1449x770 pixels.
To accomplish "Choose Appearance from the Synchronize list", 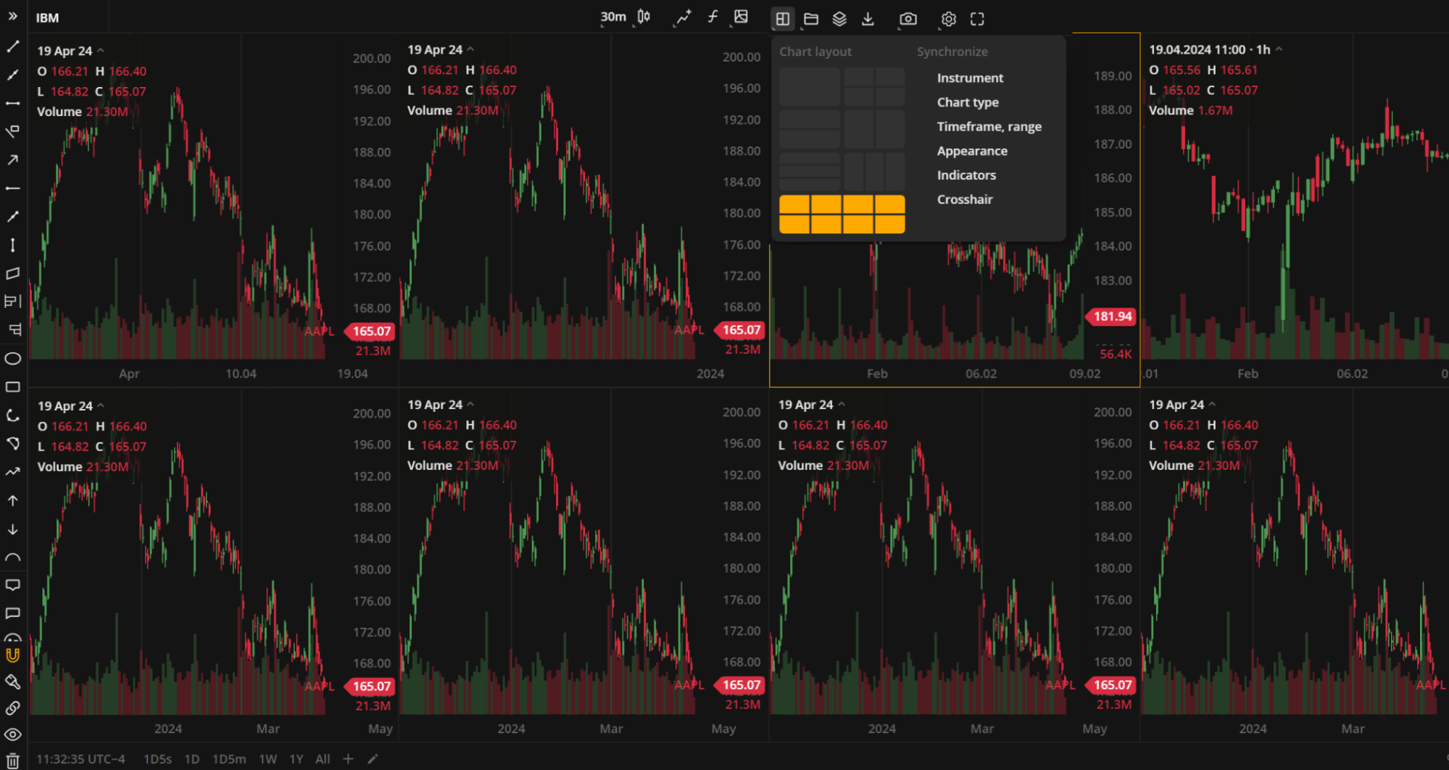I will [972, 150].
